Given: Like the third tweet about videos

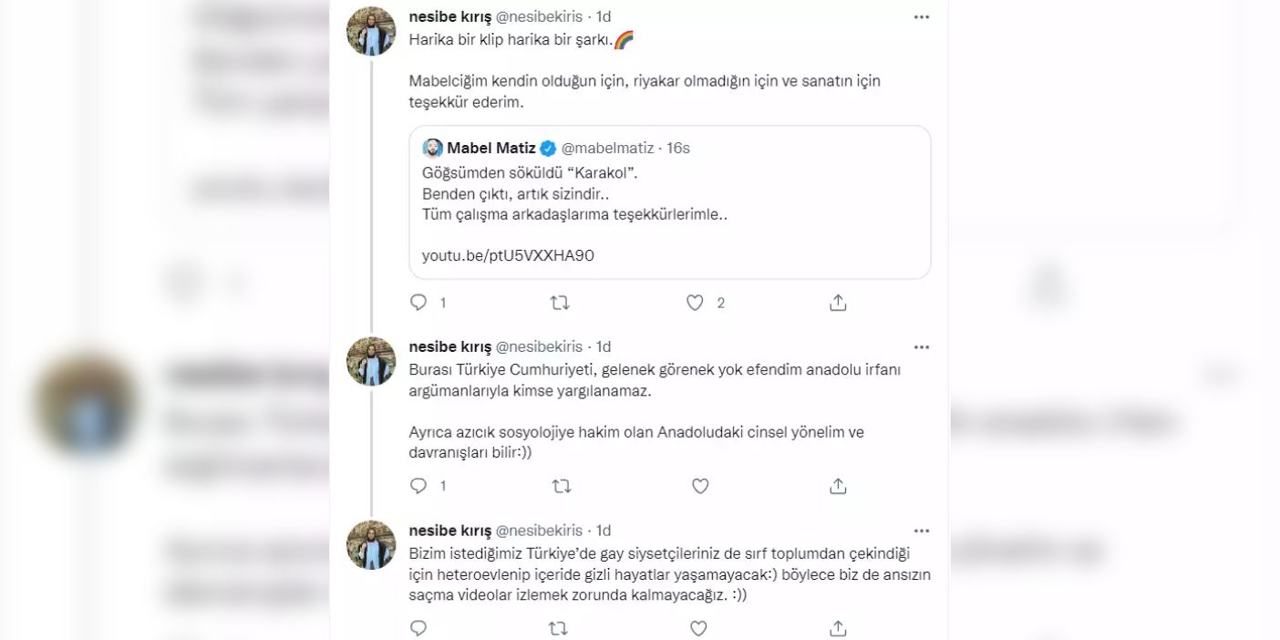Looking at the screenshot, I should (x=699, y=628).
